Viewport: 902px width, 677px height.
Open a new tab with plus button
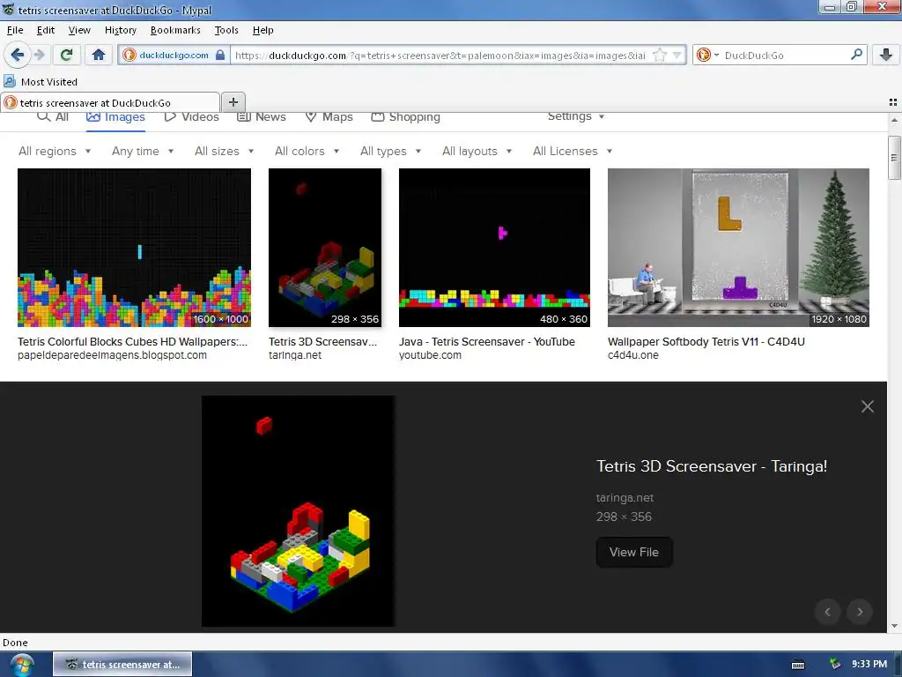233,102
